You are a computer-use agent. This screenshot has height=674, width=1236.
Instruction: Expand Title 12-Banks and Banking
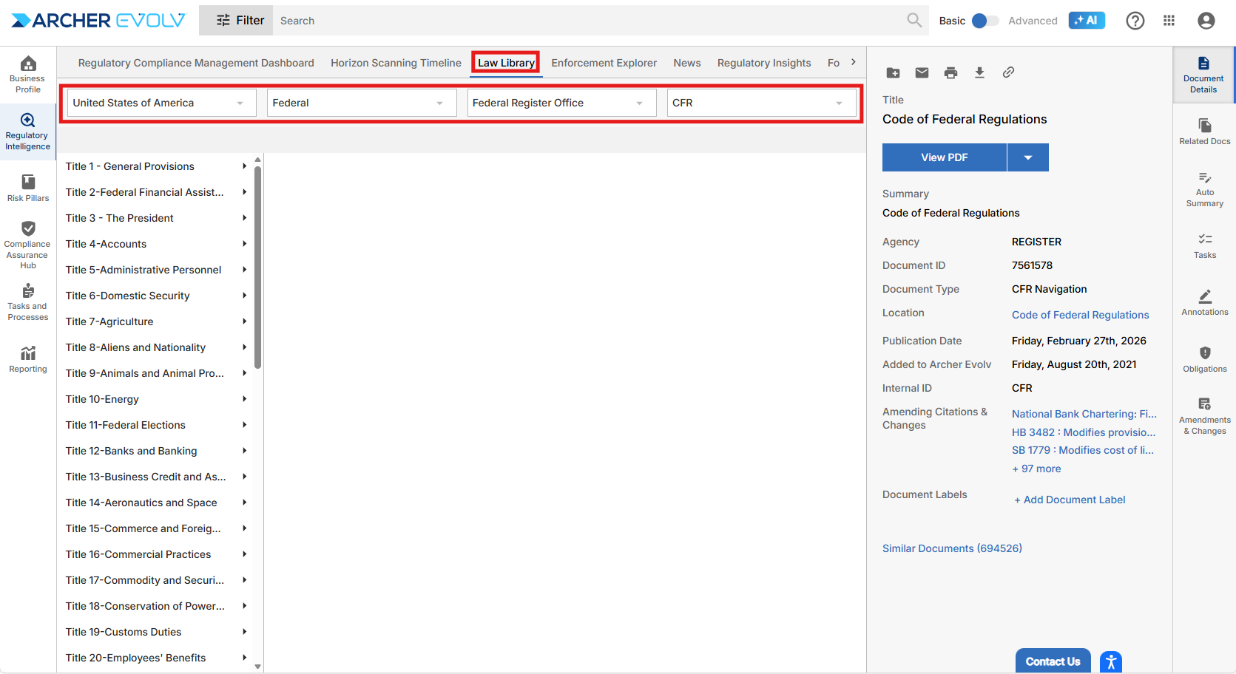pos(244,451)
